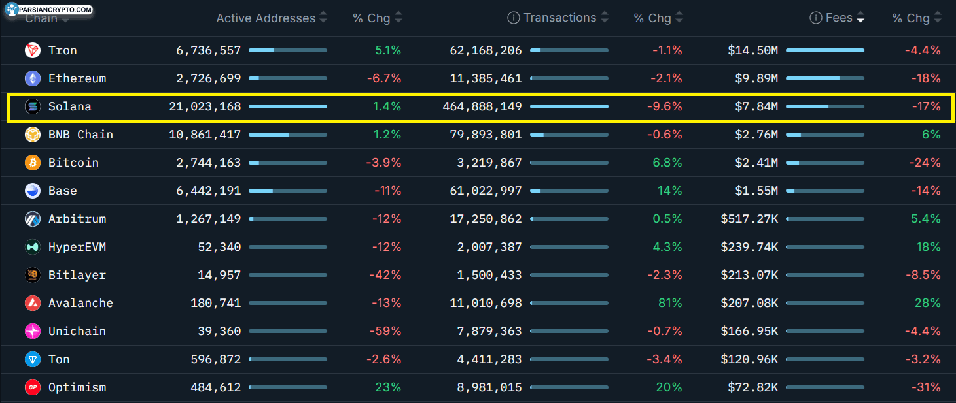Viewport: 956px width, 403px height.
Task: Click the ParsianCrypto.com watermark logo
Action: click(x=48, y=10)
